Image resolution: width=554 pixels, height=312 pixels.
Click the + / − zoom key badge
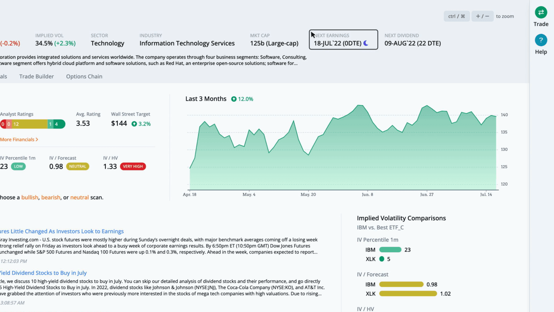coord(482,16)
